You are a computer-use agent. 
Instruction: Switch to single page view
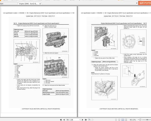116,120
